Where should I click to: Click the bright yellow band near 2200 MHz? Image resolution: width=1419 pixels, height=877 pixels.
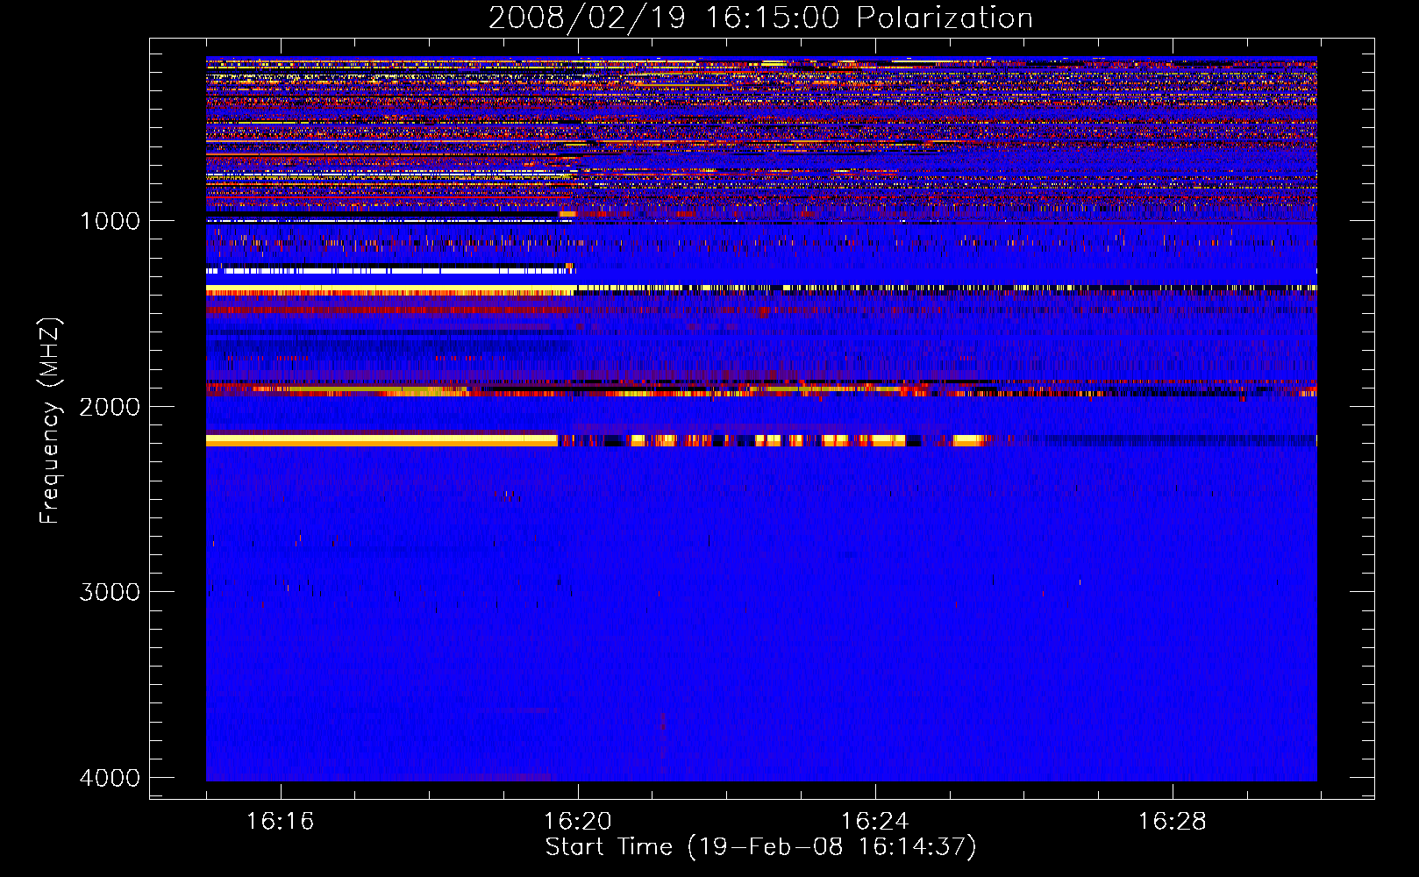pos(381,440)
